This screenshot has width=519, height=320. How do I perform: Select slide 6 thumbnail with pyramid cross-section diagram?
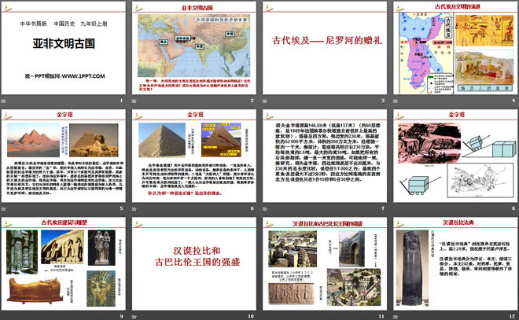pyautogui.click(x=194, y=156)
